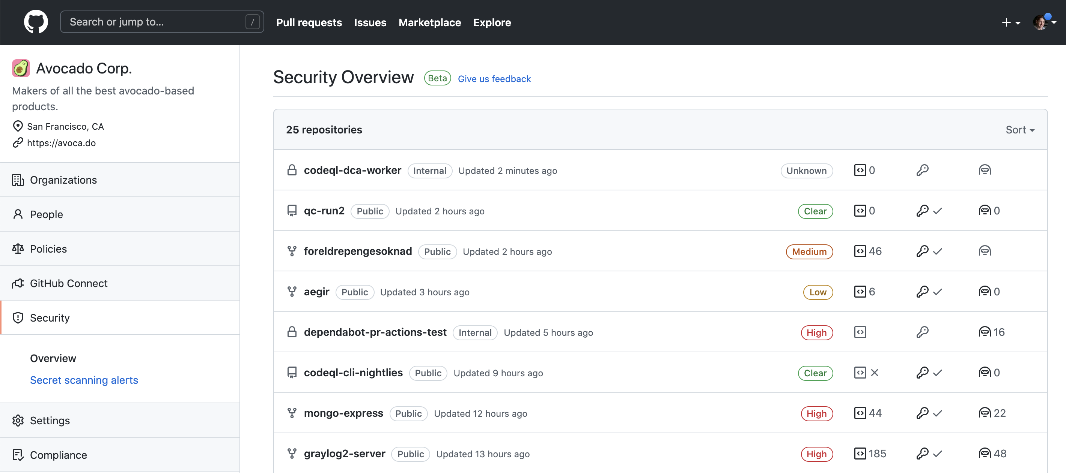Open Settings in the sidebar

[120, 420]
